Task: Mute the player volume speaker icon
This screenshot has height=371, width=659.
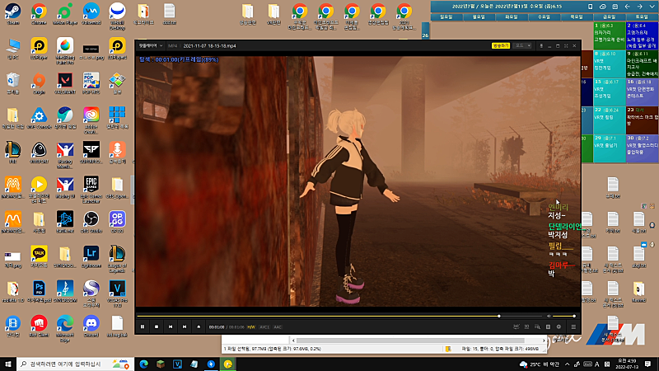Action: click(549, 316)
